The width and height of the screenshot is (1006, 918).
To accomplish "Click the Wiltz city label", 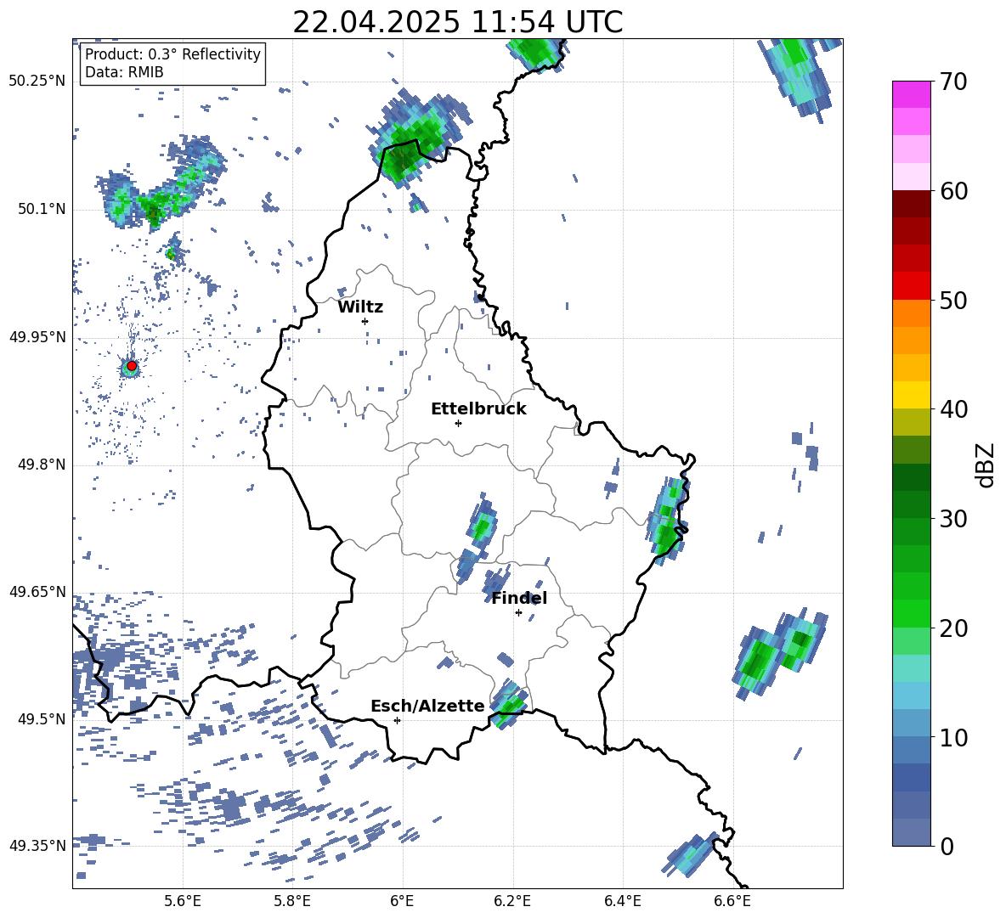I will [x=360, y=307].
